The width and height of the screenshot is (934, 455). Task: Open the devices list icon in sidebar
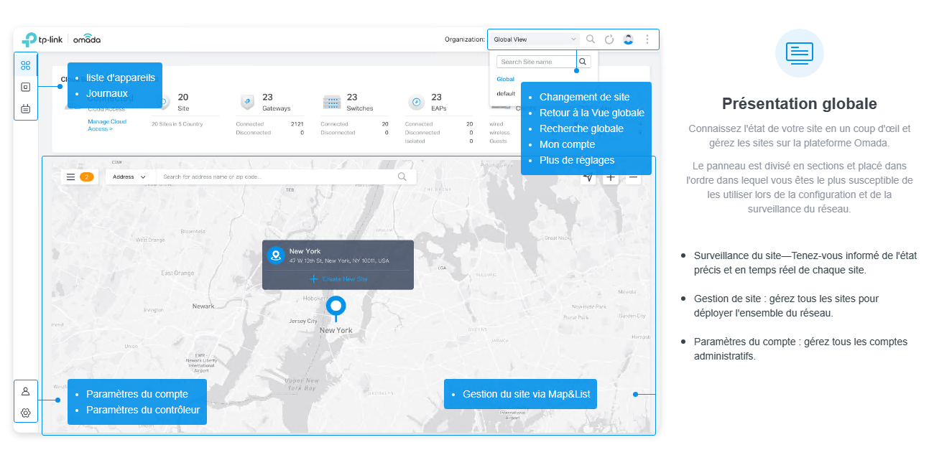coord(26,88)
